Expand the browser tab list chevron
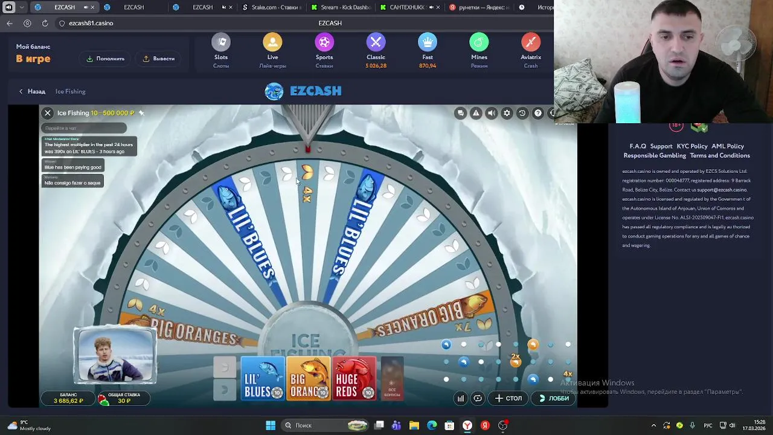The height and width of the screenshot is (435, 773). tap(22, 7)
